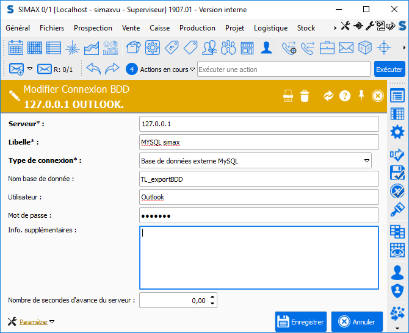Click the briefcase icon in toolbar

tap(327, 48)
